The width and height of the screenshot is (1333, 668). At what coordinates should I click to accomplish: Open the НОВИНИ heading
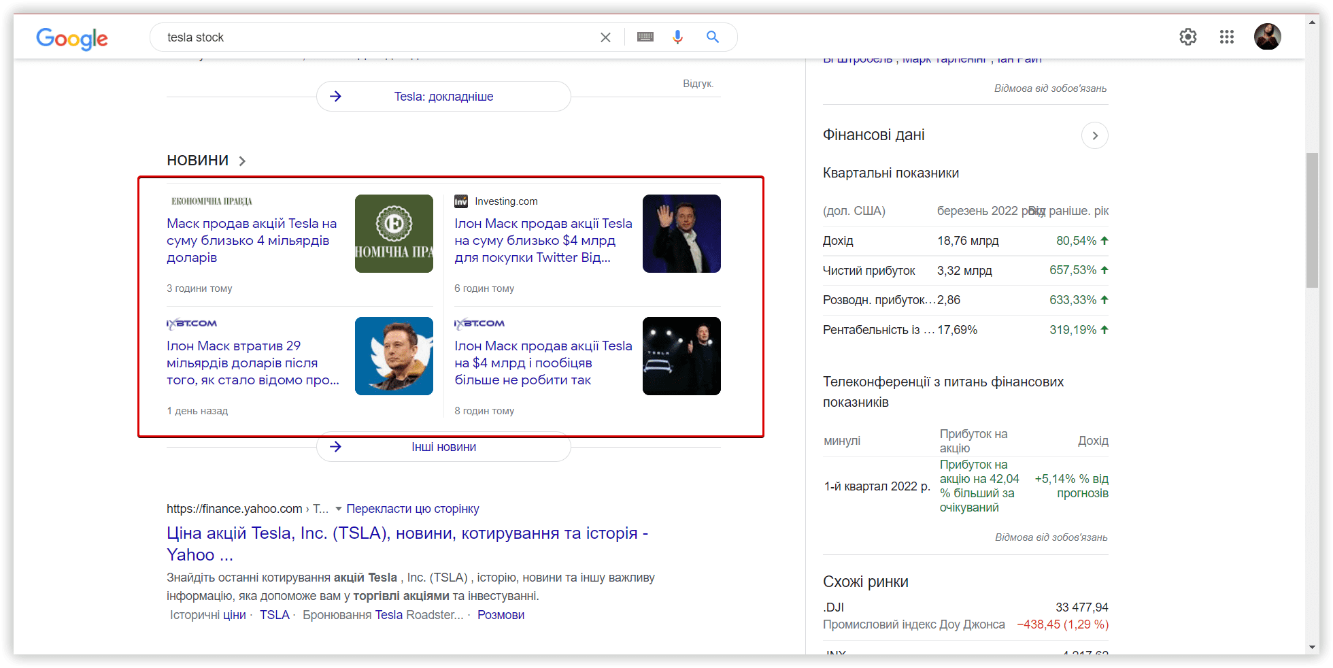click(198, 161)
